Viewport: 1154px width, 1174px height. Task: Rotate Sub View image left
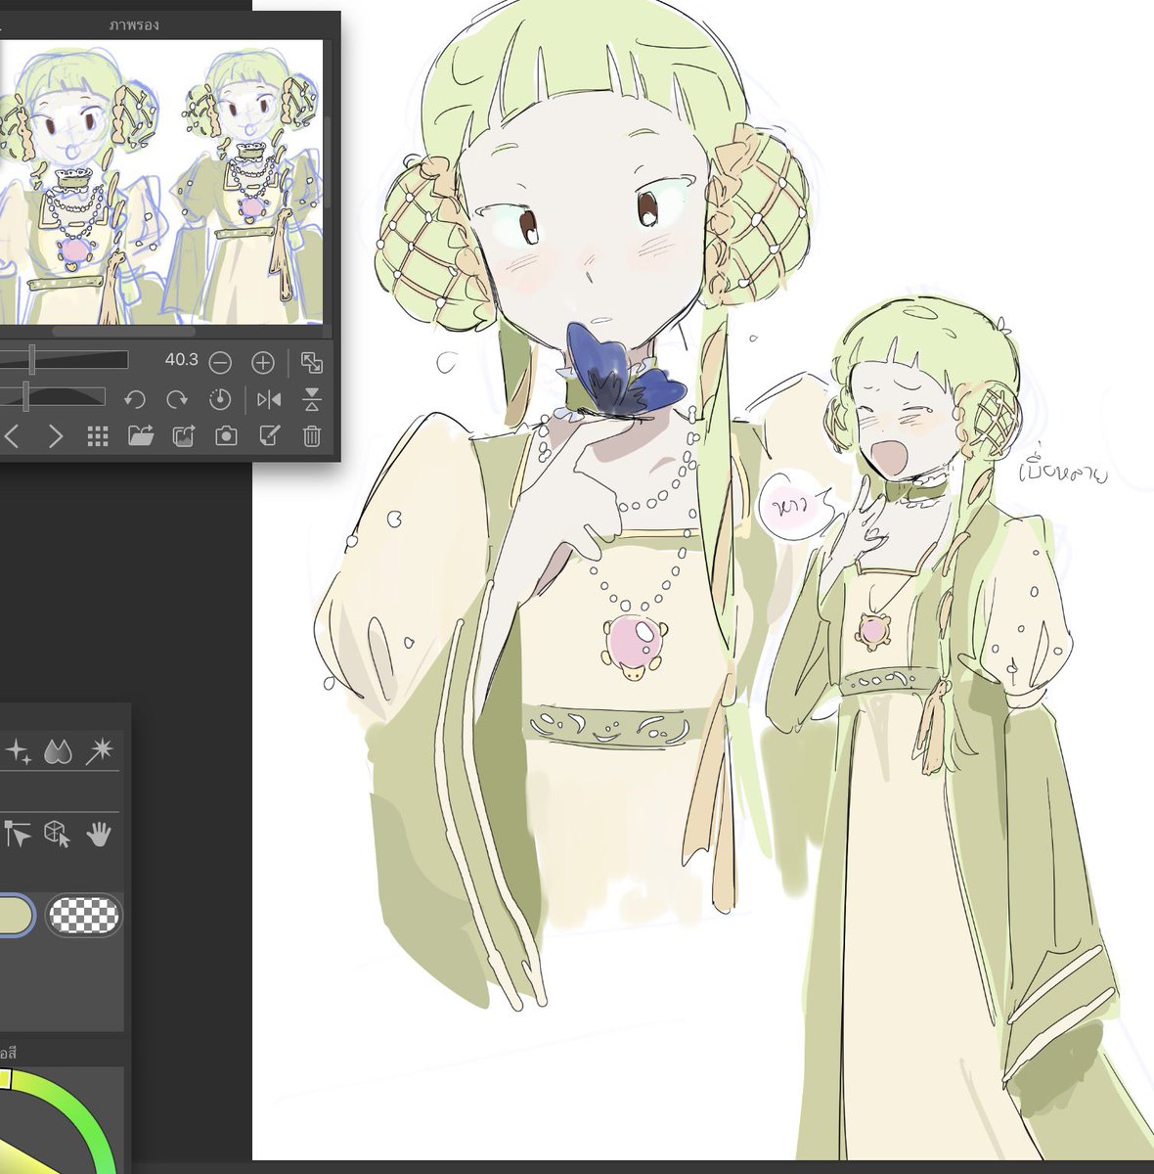[135, 399]
